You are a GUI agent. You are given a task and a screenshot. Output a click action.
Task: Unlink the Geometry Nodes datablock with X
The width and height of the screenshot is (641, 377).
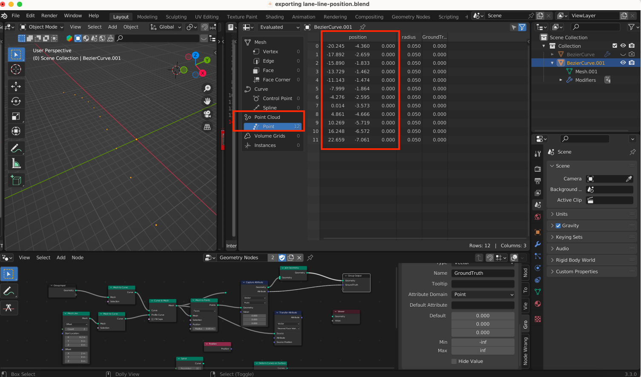tap(299, 258)
